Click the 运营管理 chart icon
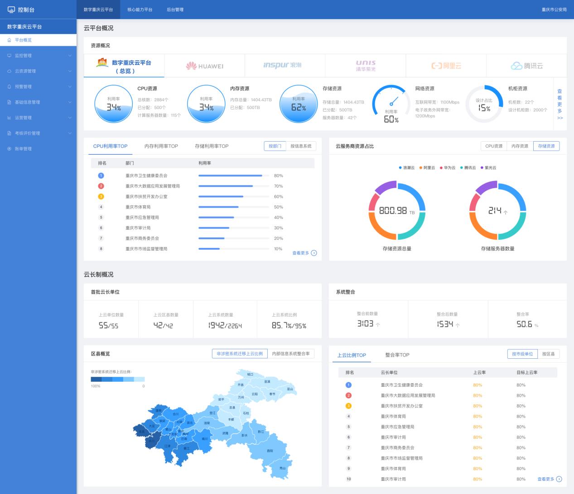The image size is (574, 494). point(9,118)
